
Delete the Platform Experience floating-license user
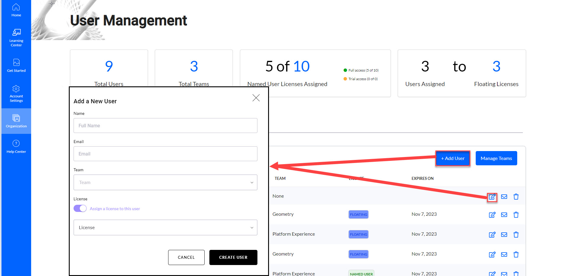[516, 234]
